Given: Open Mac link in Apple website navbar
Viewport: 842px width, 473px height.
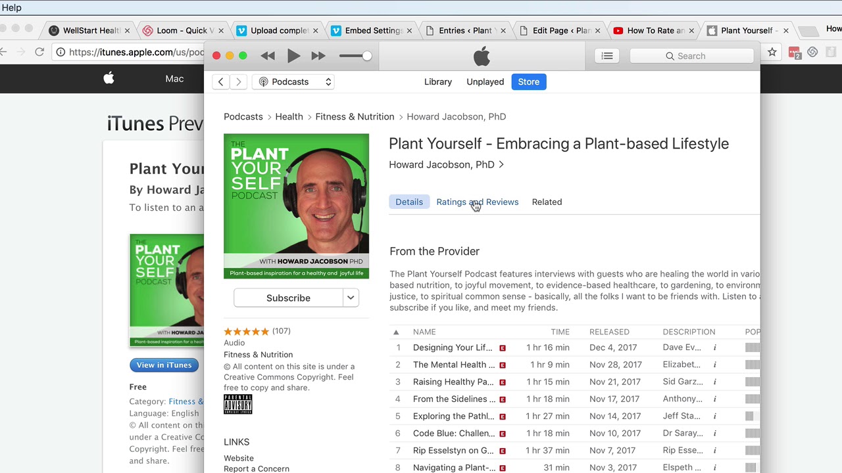Looking at the screenshot, I should tap(174, 79).
